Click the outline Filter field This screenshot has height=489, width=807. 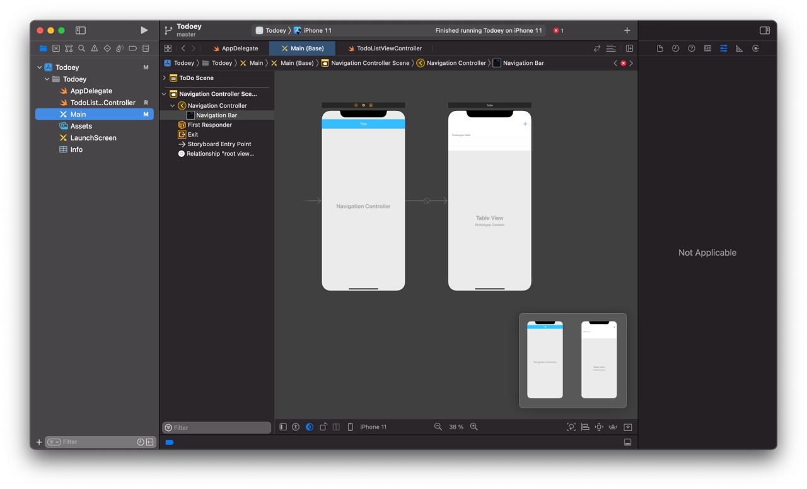[217, 427]
